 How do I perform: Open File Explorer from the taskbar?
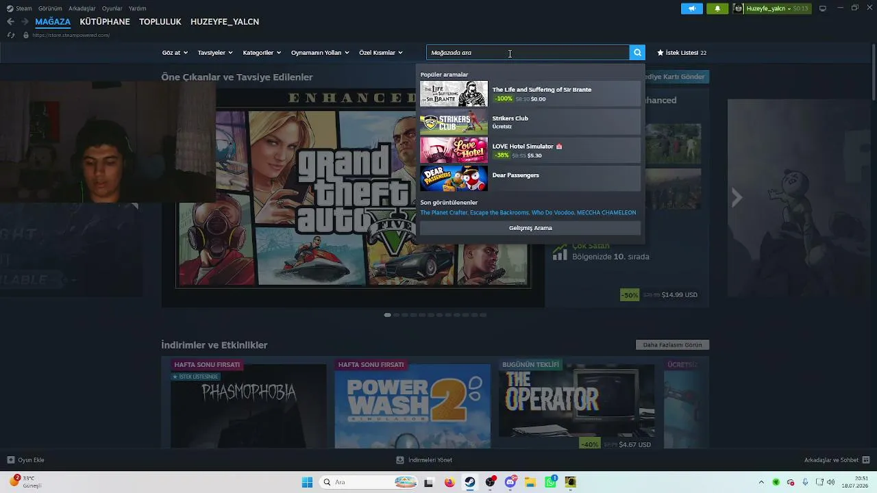click(x=530, y=482)
